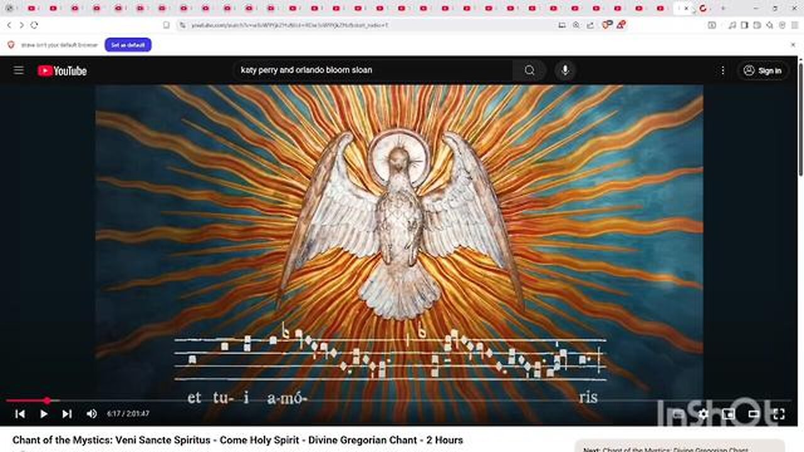Image resolution: width=804 pixels, height=452 pixels.
Task: Click the 6:17 / 2:01:47 time display
Action: click(128, 414)
